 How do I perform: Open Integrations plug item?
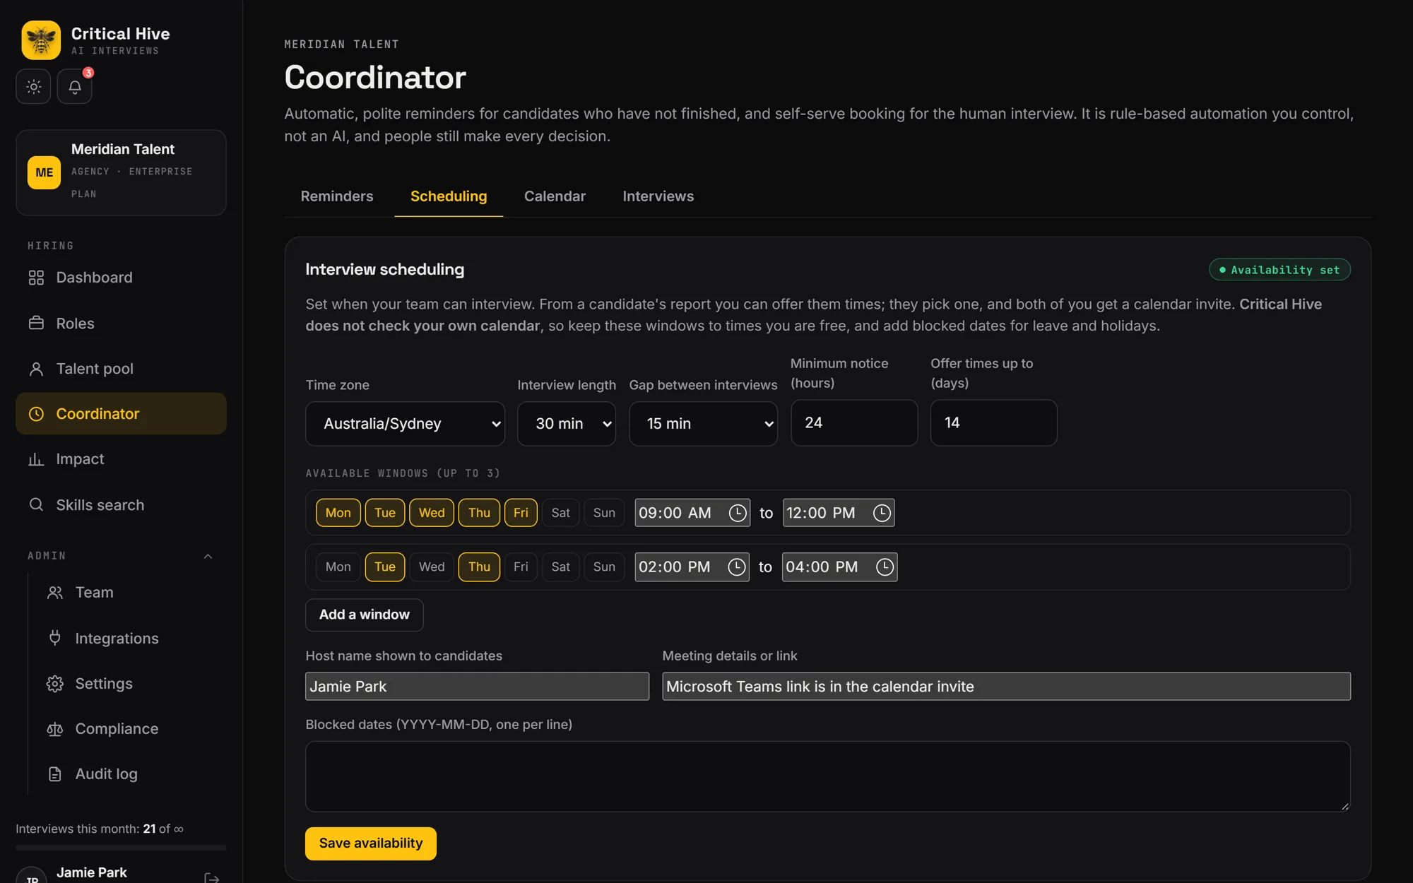(131, 639)
